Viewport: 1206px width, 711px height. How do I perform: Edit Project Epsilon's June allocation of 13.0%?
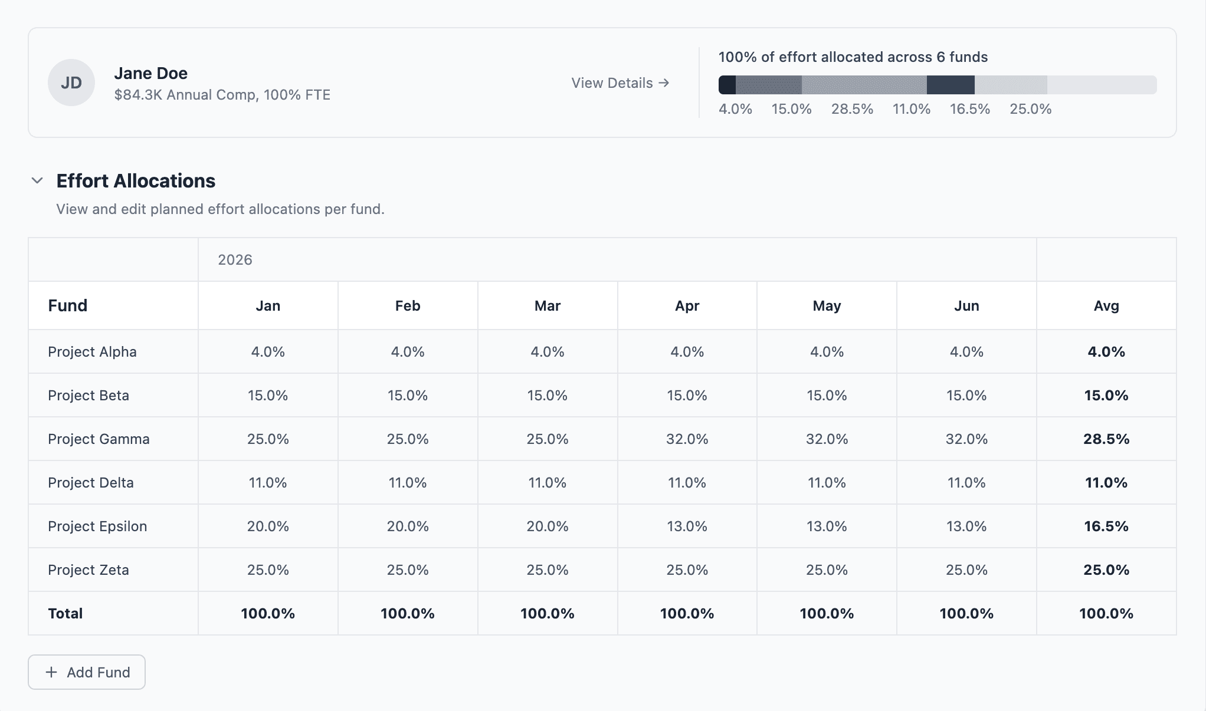tap(966, 526)
